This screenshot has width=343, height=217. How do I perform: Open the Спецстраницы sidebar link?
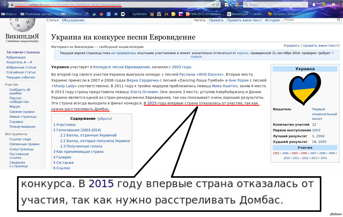click(22, 149)
